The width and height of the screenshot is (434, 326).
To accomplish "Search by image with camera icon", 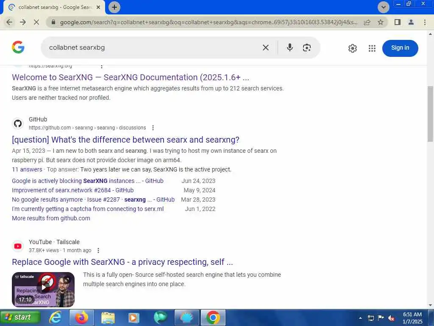I will click(x=307, y=48).
